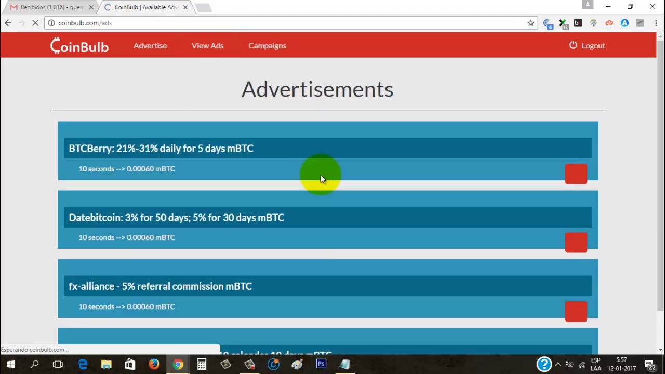Go back to the previous page
The image size is (665, 374).
[x=8, y=23]
